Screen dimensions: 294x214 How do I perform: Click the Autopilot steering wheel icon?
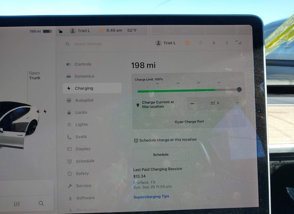[69, 100]
